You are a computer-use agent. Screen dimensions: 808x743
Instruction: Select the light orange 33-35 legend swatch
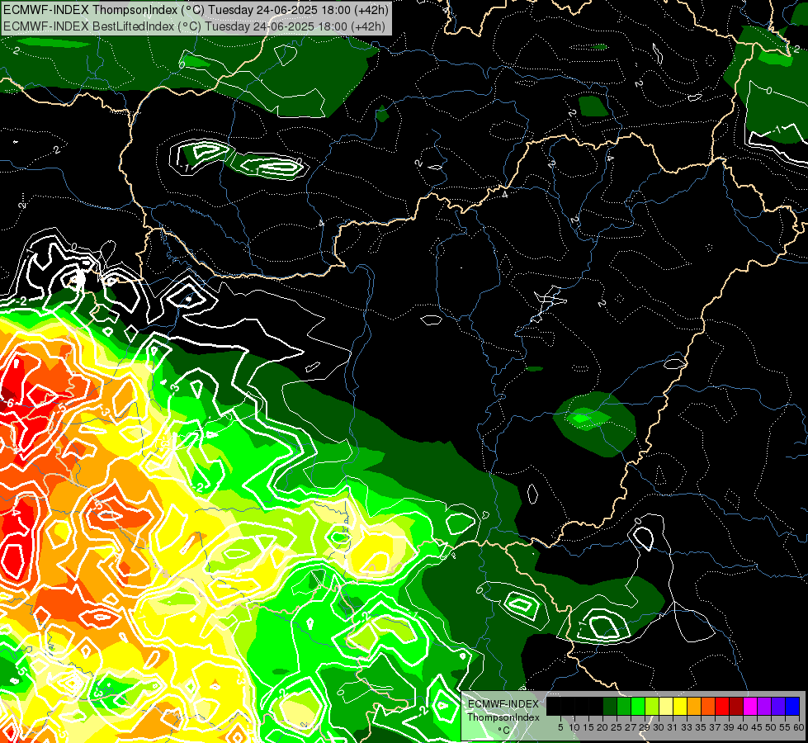(x=694, y=707)
